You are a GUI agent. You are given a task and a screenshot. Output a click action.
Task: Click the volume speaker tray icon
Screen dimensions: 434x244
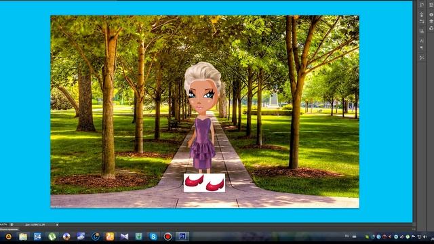[x=425, y=237]
